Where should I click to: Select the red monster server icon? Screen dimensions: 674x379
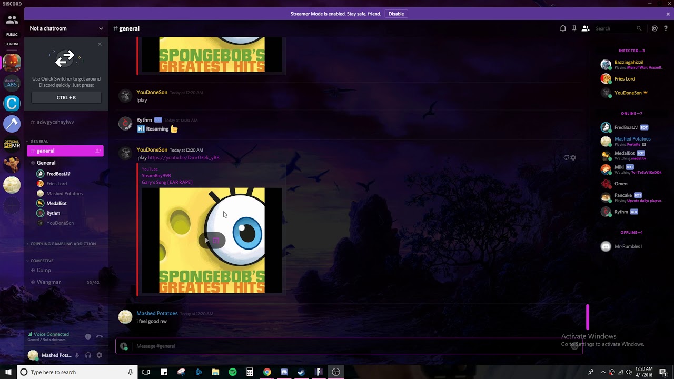(12, 63)
